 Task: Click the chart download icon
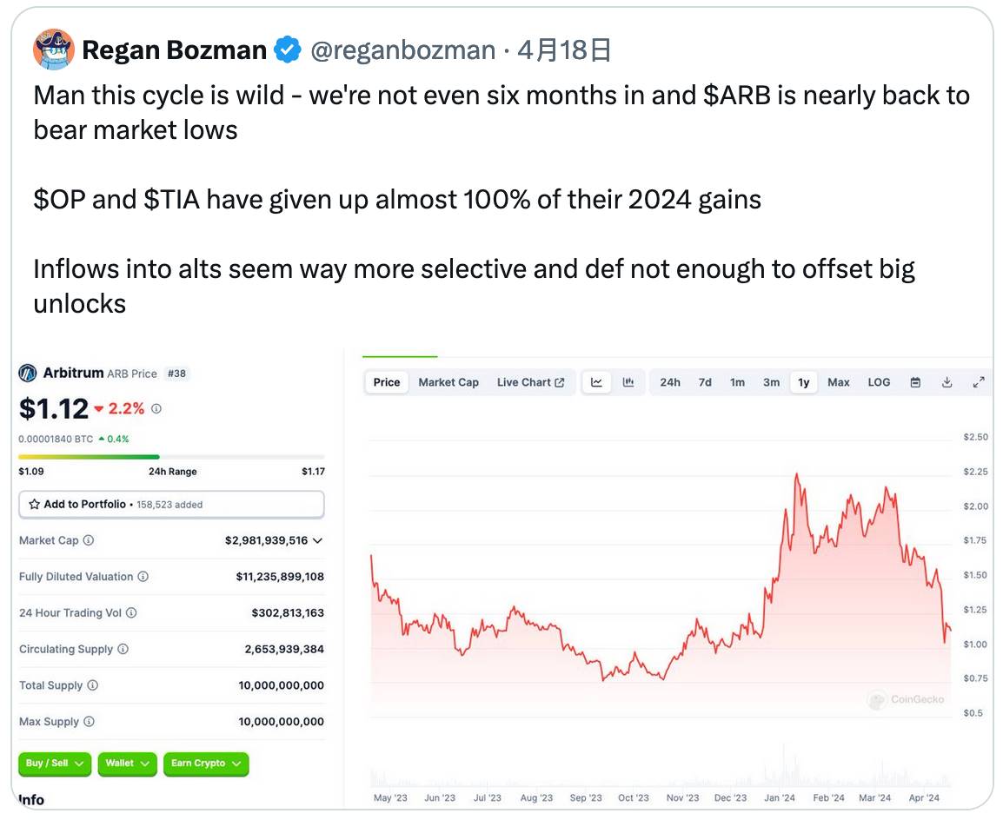click(947, 382)
